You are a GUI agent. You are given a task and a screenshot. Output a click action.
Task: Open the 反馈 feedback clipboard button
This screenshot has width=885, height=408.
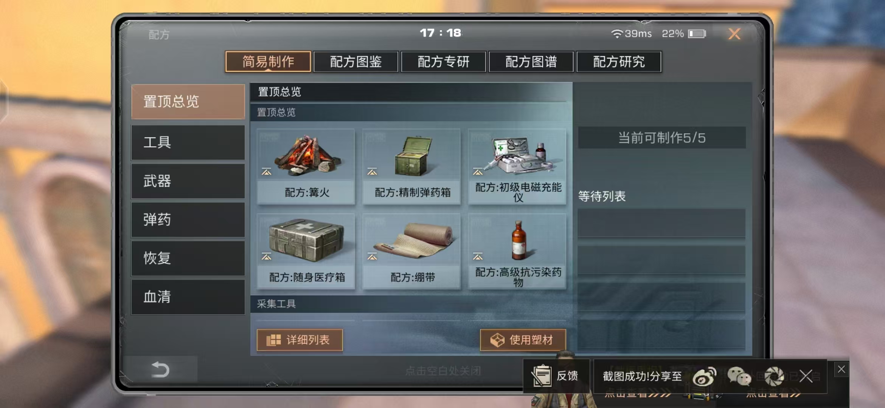click(556, 376)
